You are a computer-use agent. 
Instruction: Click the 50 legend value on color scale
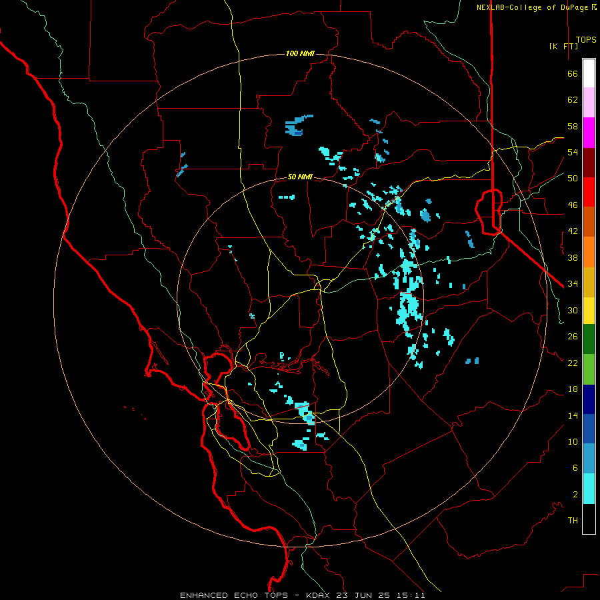point(573,179)
